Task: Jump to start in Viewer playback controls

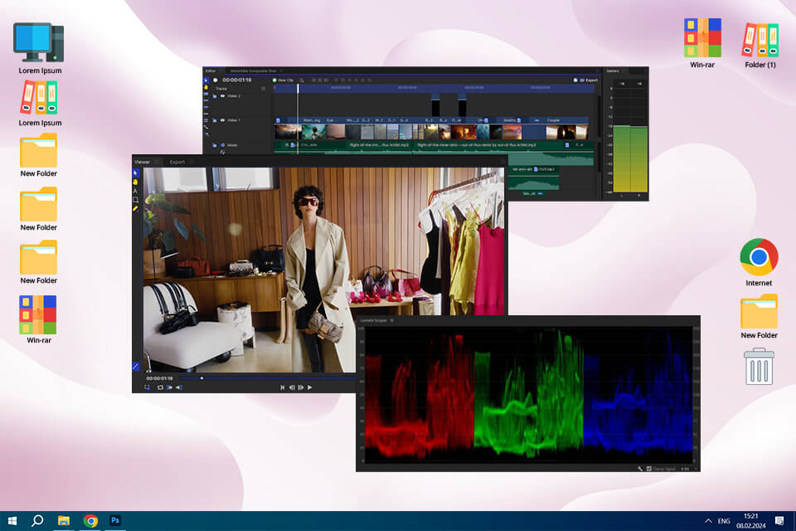Action: coord(283,387)
